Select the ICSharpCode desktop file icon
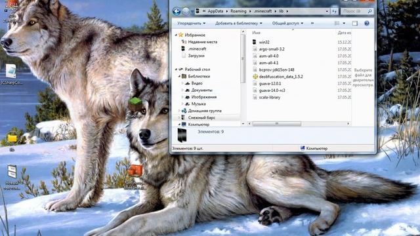420x236 pixels. coord(11,71)
